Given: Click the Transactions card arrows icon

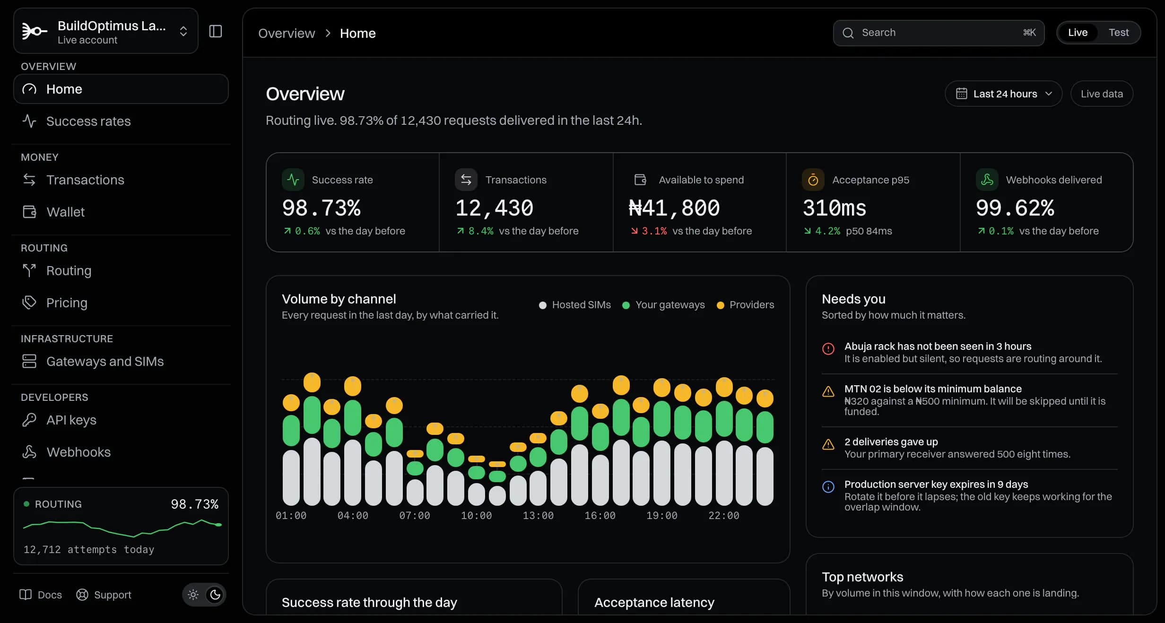Looking at the screenshot, I should (466, 180).
